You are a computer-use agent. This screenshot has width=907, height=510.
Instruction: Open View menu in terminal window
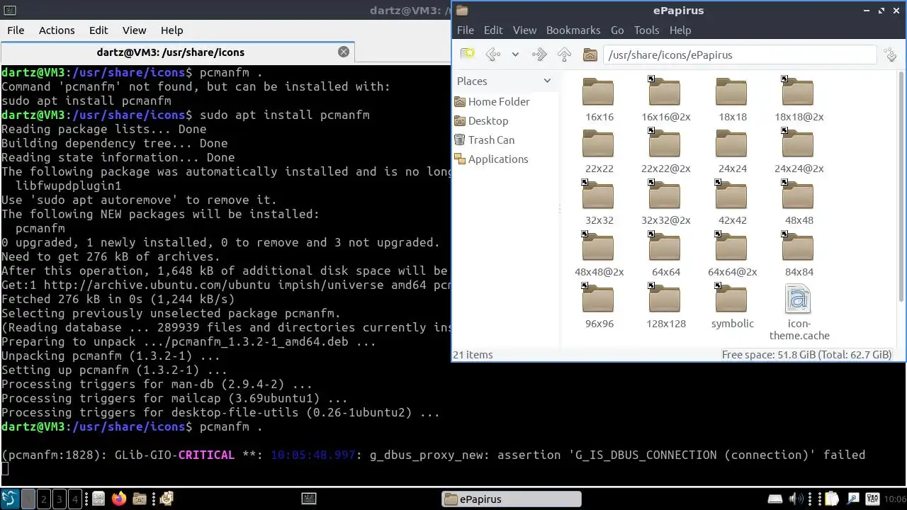pyautogui.click(x=134, y=30)
